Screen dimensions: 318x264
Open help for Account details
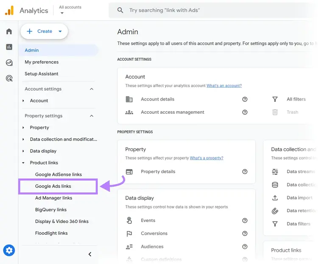click(x=245, y=99)
